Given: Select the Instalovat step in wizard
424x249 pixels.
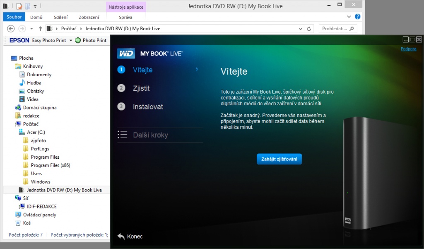Looking at the screenshot, I should point(148,106).
